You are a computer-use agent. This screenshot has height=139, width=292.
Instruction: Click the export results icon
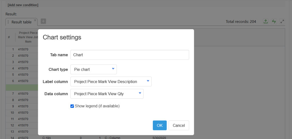pyautogui.click(x=265, y=21)
